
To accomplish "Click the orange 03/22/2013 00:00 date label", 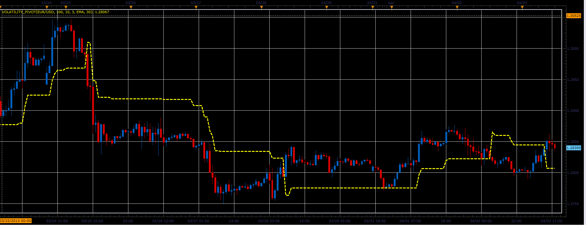I will tap(16, 221).
